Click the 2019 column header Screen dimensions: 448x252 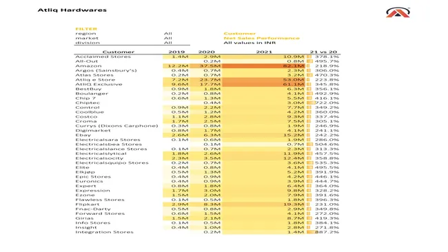[x=176, y=52]
